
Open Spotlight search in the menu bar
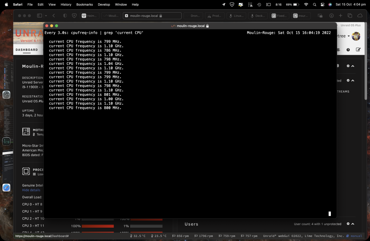click(x=314, y=4)
